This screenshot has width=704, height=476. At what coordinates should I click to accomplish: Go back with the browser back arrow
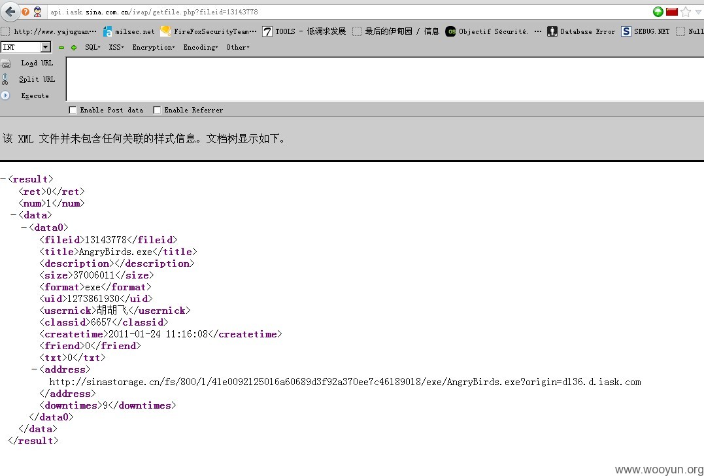[10, 12]
